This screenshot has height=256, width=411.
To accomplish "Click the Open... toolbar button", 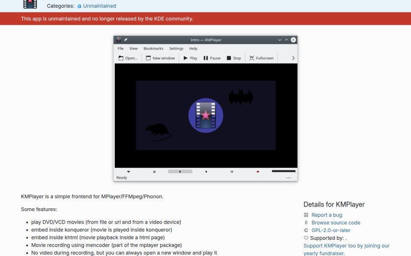I will tap(128, 58).
